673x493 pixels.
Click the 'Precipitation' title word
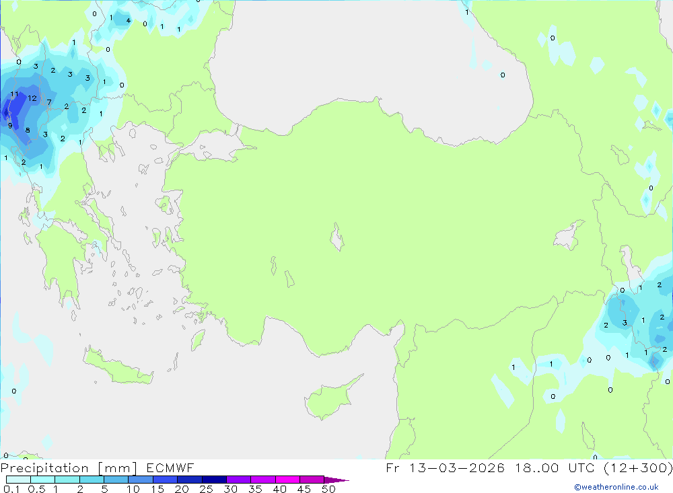coord(44,468)
